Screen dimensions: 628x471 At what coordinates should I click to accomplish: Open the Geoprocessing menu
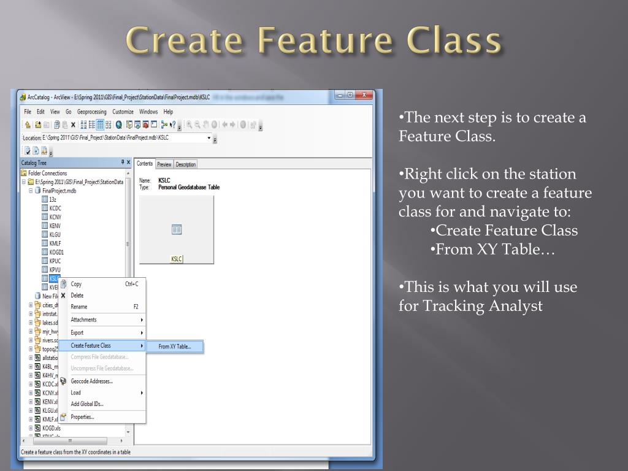92,112
